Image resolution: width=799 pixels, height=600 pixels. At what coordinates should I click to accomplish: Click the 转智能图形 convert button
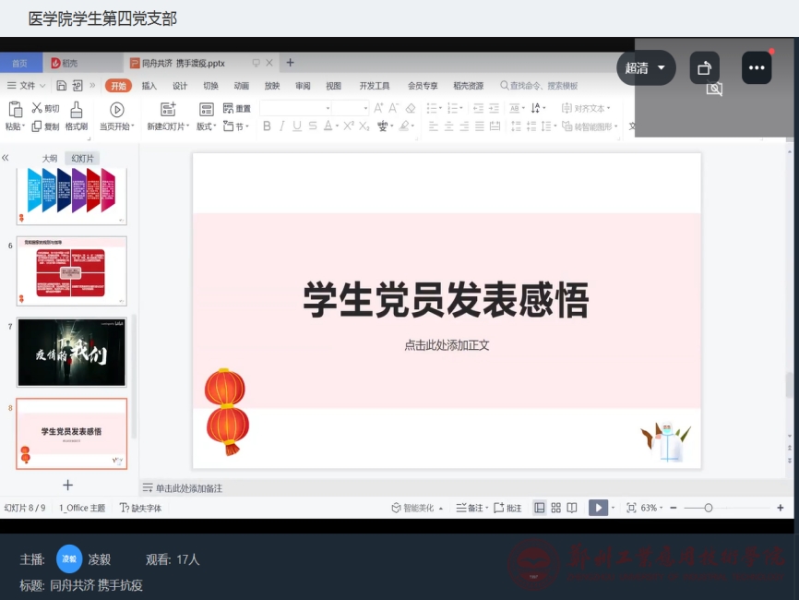click(x=589, y=126)
